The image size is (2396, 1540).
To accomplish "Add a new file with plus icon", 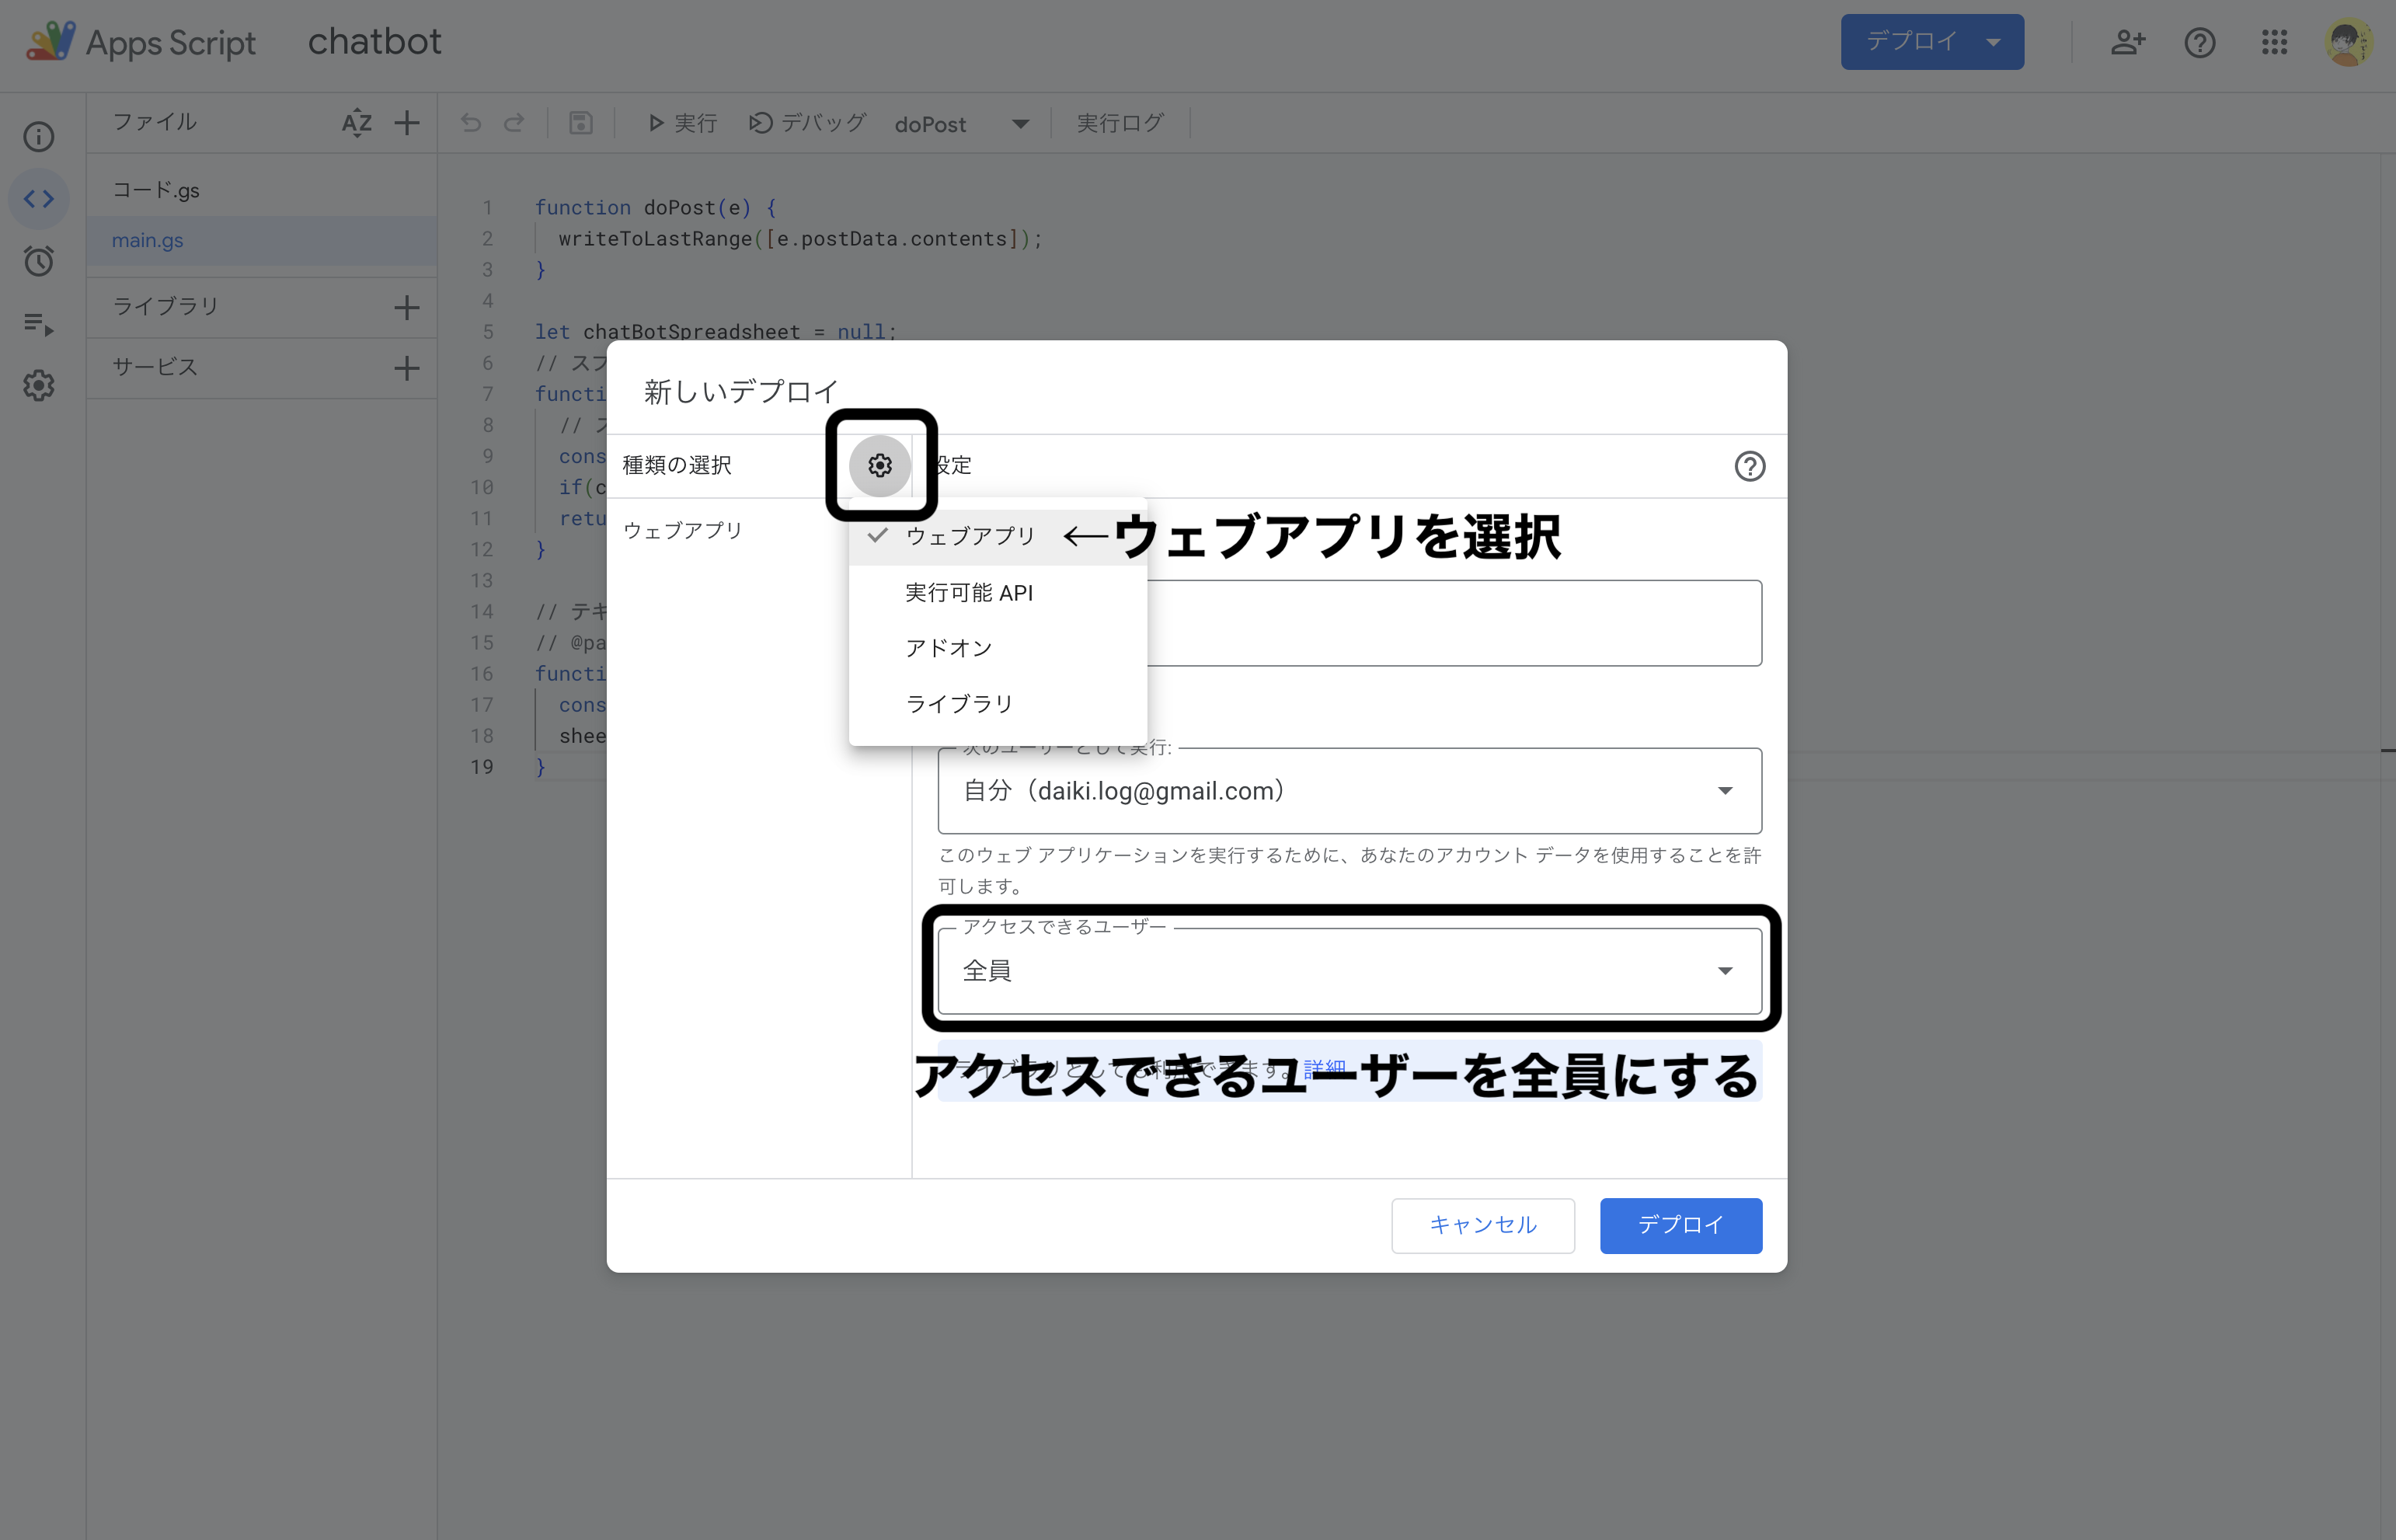I will pyautogui.click(x=407, y=123).
